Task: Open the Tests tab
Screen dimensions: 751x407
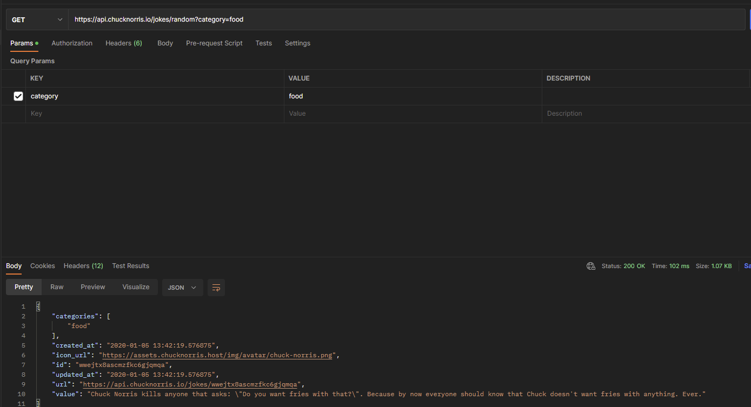Action: point(263,43)
